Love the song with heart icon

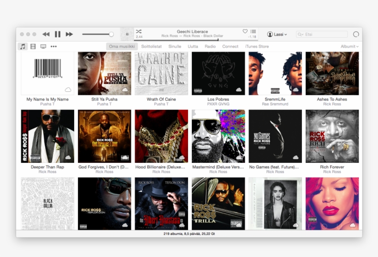pyautogui.click(x=245, y=31)
